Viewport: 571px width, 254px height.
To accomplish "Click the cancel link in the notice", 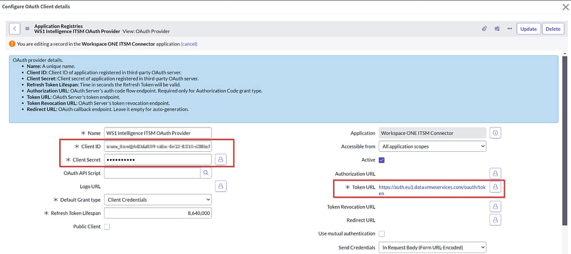I will 189,44.
